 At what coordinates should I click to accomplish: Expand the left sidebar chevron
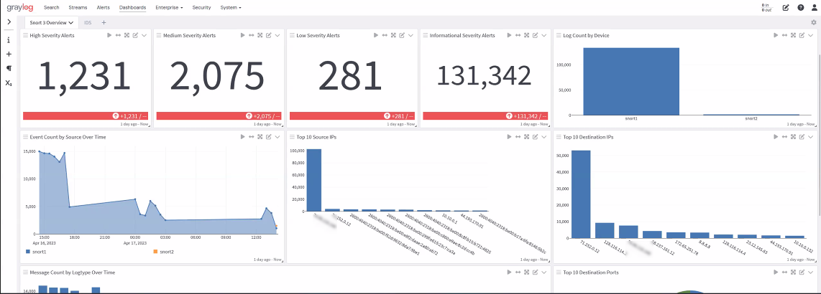coord(9,22)
